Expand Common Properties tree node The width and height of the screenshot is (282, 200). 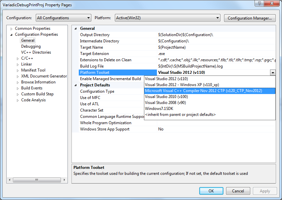pyautogui.click(x=11, y=29)
